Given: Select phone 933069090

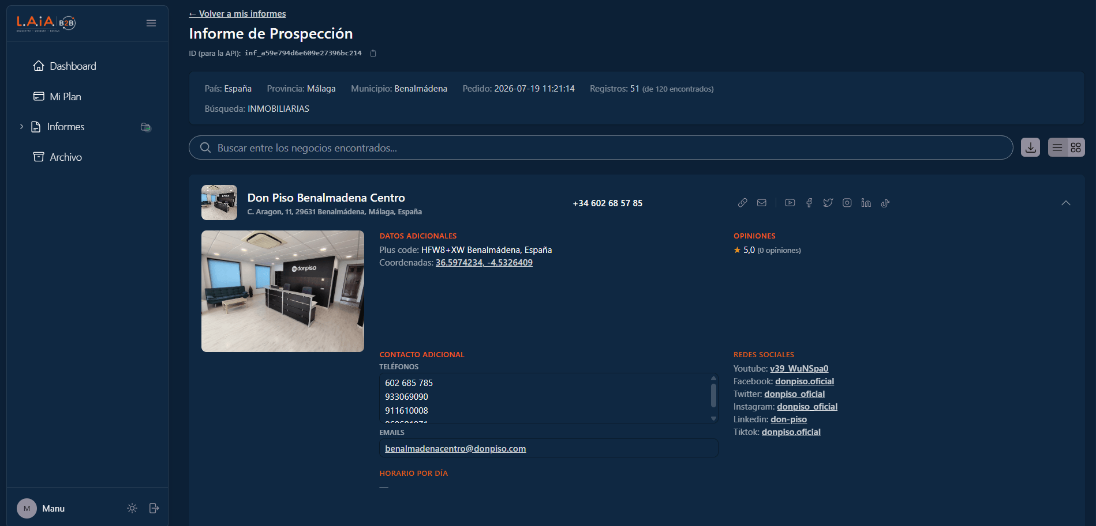Looking at the screenshot, I should (x=406, y=397).
